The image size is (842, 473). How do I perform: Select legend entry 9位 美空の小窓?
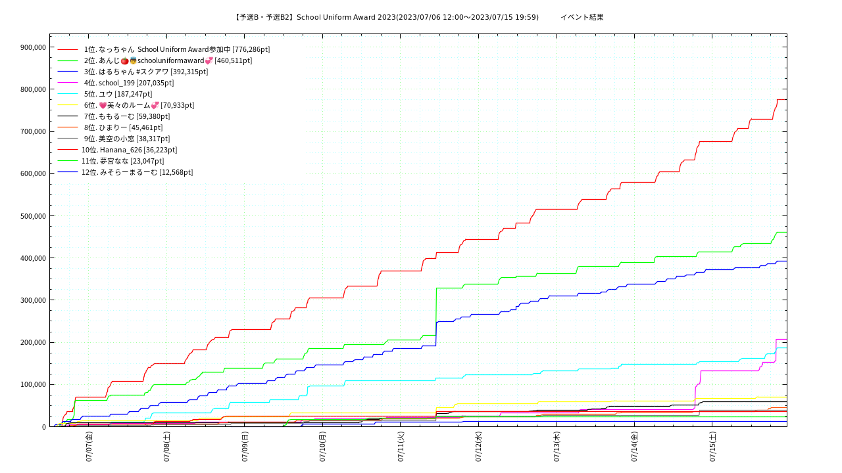pyautogui.click(x=127, y=139)
